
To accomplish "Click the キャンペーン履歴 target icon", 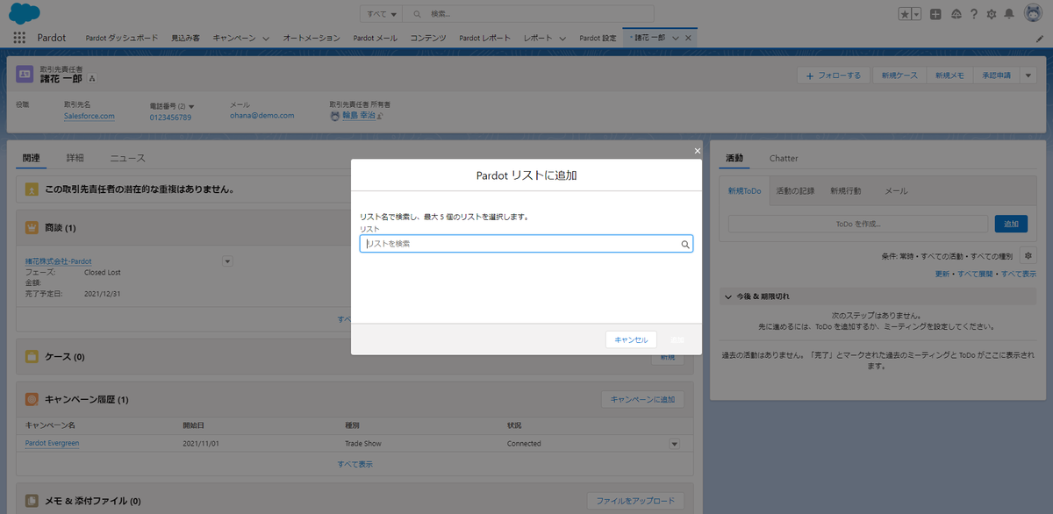I will (x=32, y=399).
